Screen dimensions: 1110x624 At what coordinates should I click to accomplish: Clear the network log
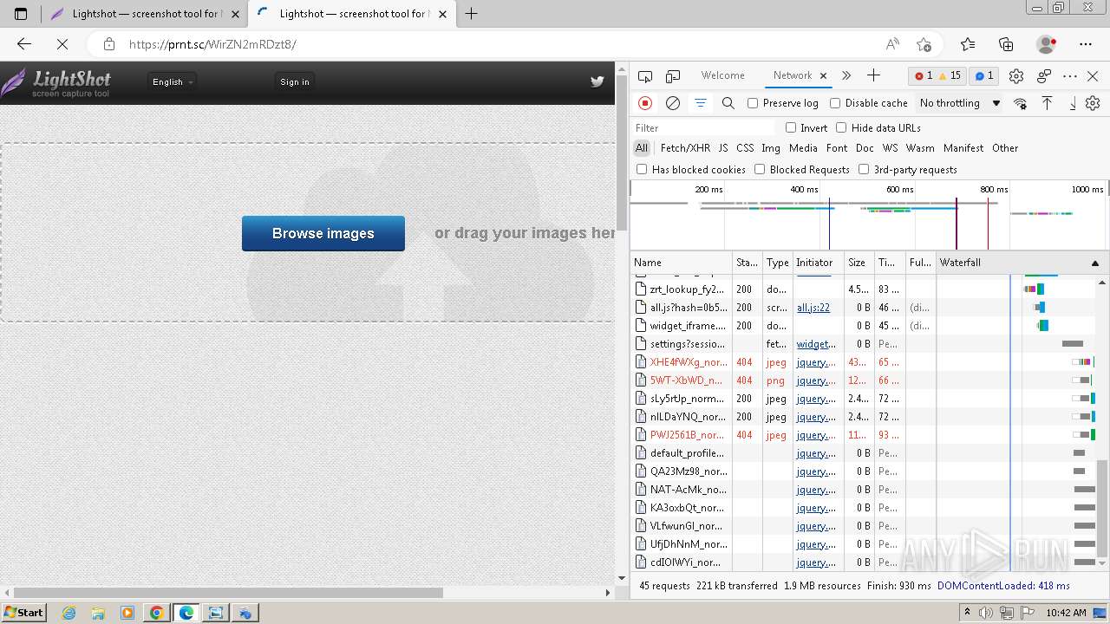[673, 103]
